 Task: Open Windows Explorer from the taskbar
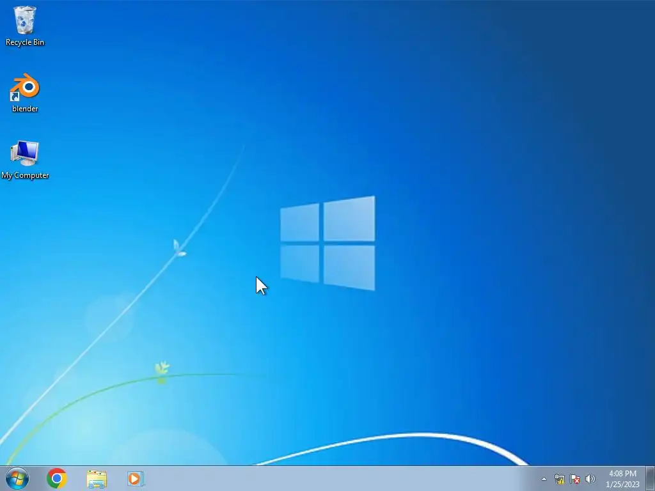[x=97, y=479]
